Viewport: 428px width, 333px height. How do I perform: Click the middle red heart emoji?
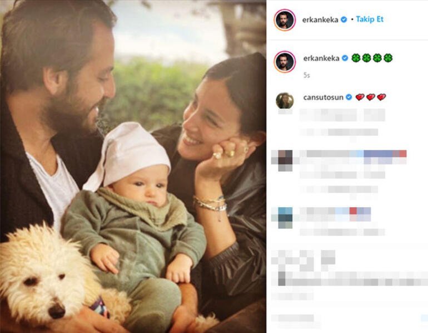tap(370, 97)
